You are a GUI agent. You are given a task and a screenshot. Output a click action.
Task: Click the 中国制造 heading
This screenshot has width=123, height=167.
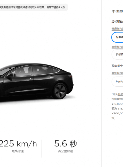point(117,12)
